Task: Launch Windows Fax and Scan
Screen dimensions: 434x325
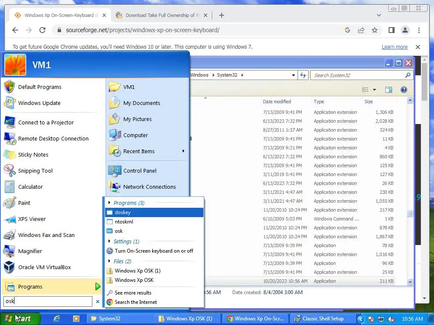Action: coord(46,235)
